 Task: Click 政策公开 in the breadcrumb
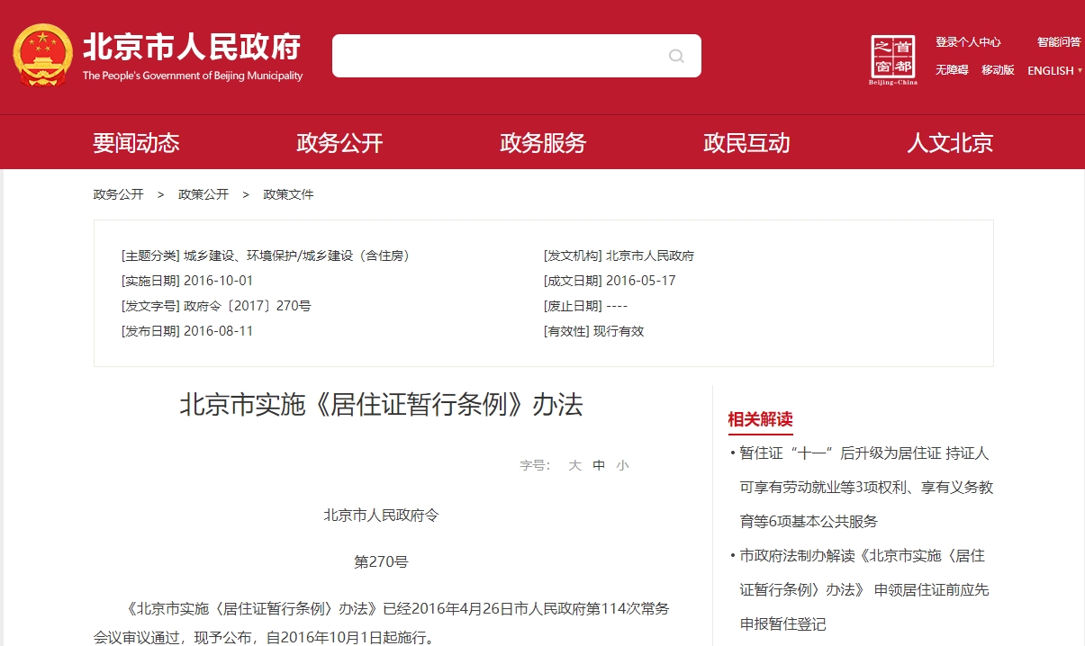[203, 194]
